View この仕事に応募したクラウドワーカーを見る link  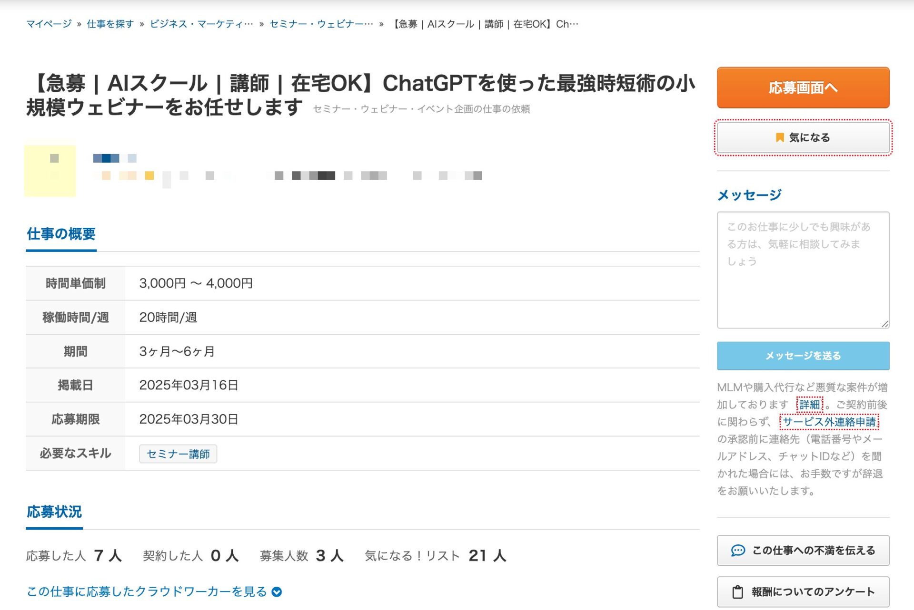click(x=147, y=592)
